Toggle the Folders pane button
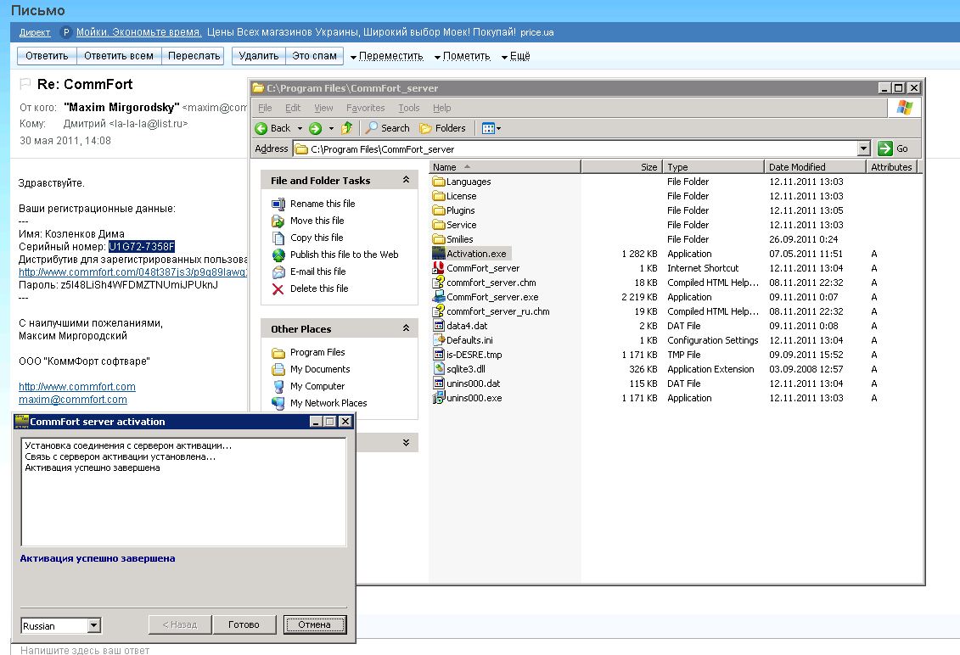 pyautogui.click(x=443, y=128)
